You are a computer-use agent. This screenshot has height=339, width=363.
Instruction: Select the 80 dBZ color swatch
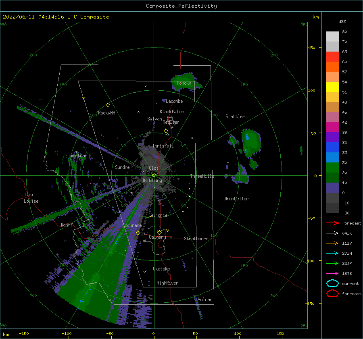click(x=332, y=36)
